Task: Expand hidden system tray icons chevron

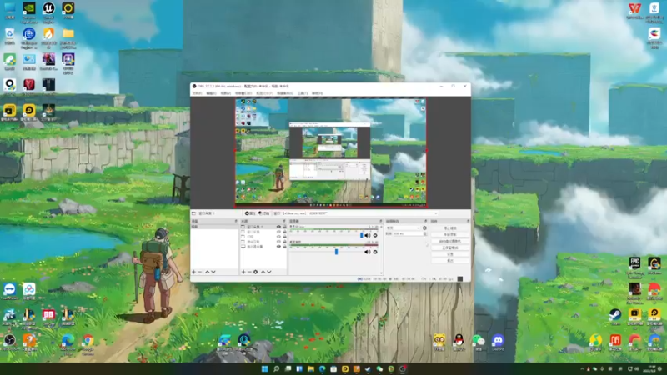Action: coord(582,368)
